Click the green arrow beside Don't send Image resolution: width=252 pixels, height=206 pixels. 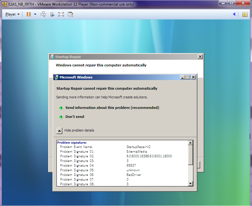click(x=61, y=117)
